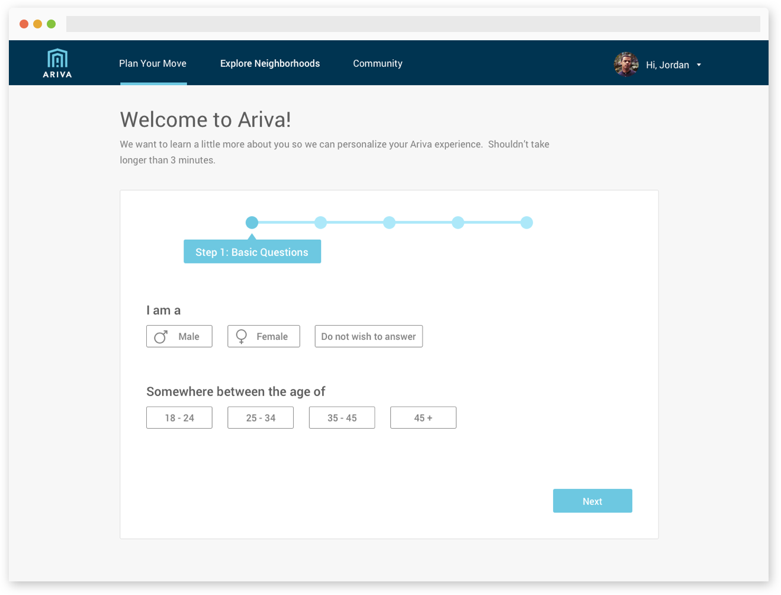The width and height of the screenshot is (781, 595).
Task: Open the dropdown next to 'Hi, Jordan'
Action: (x=699, y=65)
